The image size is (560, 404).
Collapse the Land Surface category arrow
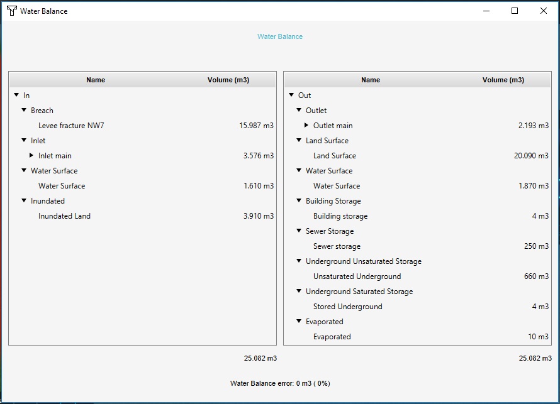299,141
